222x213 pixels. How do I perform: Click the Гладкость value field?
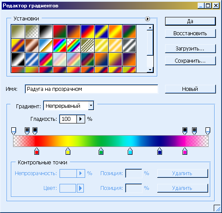coord(68,119)
